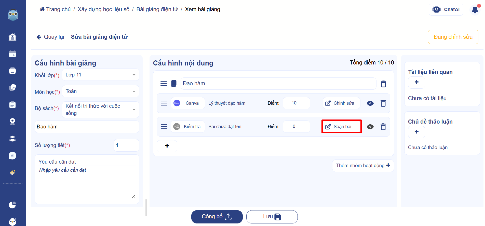Toggle visibility of Kiểm tra activity

point(370,127)
